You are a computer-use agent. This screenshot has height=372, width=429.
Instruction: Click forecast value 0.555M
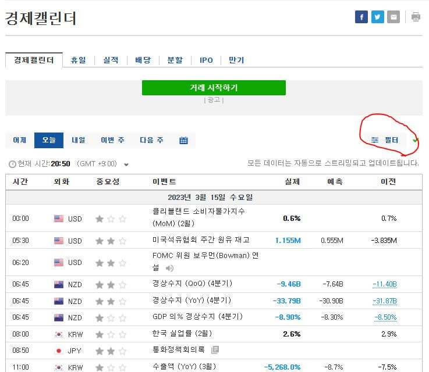click(x=332, y=241)
